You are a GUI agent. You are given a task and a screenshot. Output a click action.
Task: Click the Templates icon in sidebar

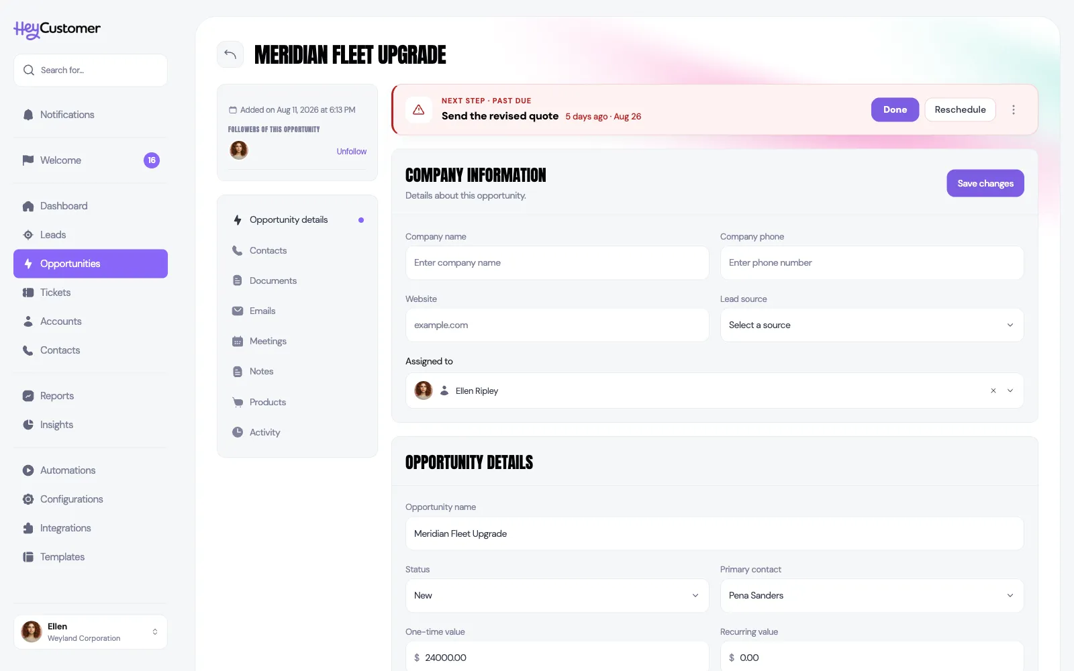[x=28, y=557]
